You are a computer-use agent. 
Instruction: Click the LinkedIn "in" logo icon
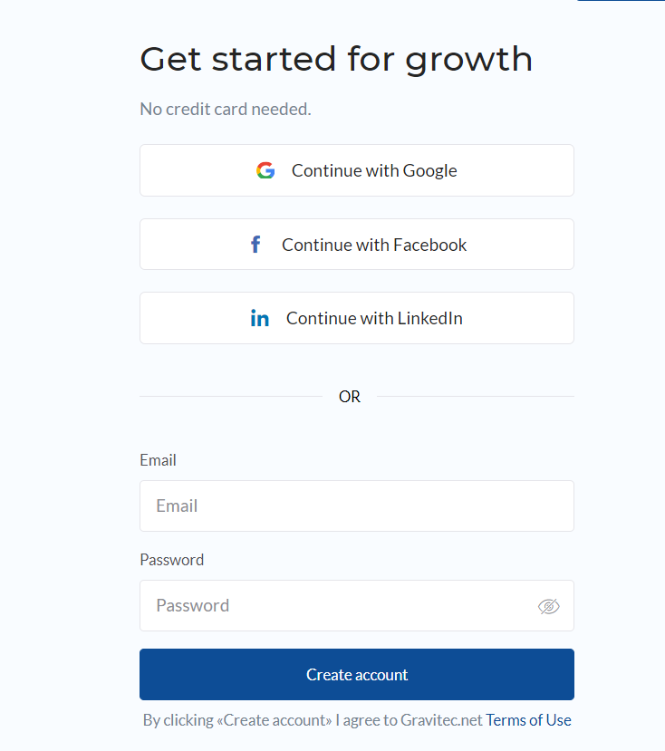pos(260,318)
